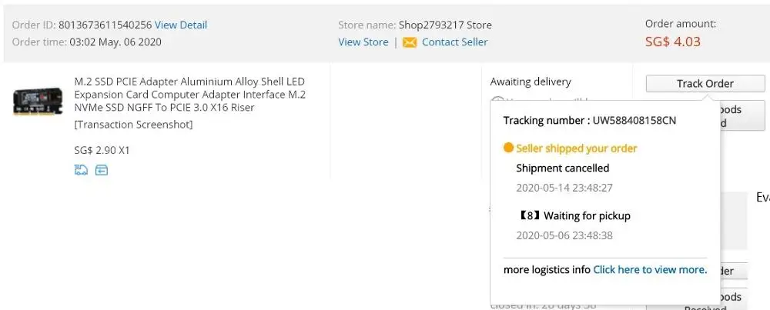Open the M.2 SSD adapter product thumbnail
Image resolution: width=770 pixels, height=310 pixels.
tap(38, 102)
